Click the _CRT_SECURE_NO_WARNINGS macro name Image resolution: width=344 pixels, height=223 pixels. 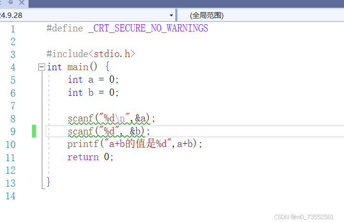pos(148,29)
